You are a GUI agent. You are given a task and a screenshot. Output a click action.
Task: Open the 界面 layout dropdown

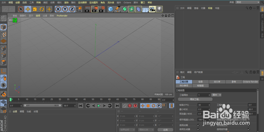point(248,2)
